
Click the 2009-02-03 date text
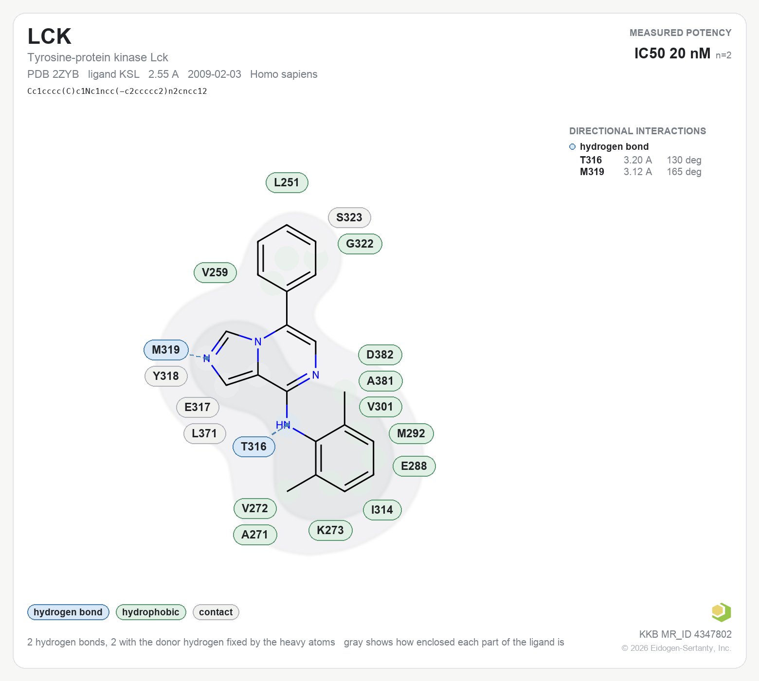(x=215, y=74)
